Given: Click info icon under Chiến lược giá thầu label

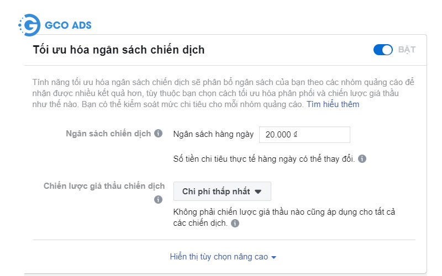Looking at the screenshot, I should point(159,200).
